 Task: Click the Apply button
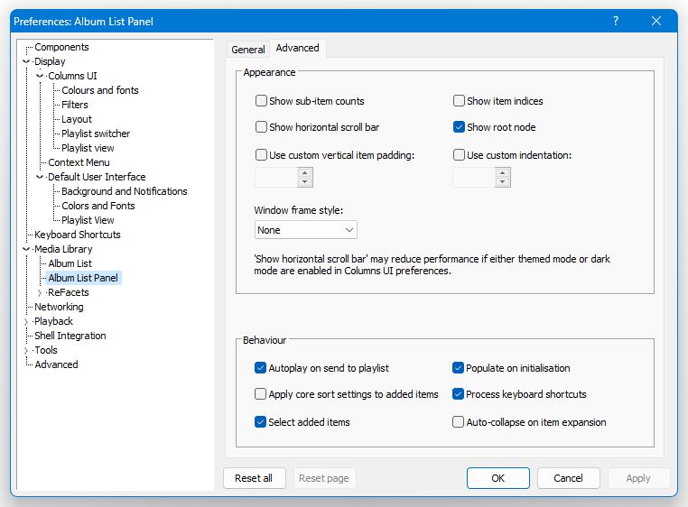638,478
